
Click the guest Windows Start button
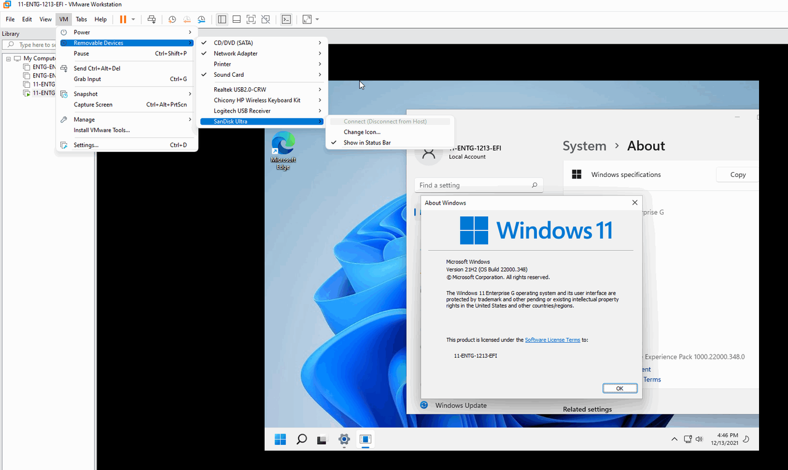pos(281,439)
